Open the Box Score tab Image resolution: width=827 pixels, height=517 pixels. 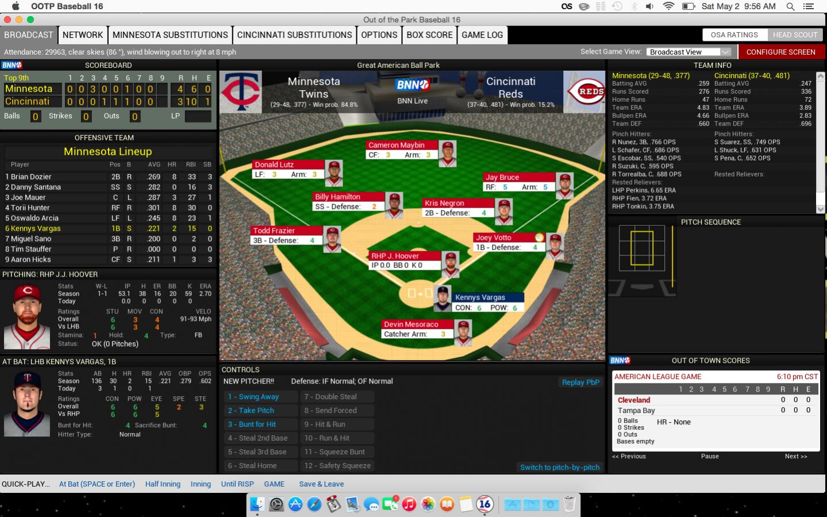[429, 35]
